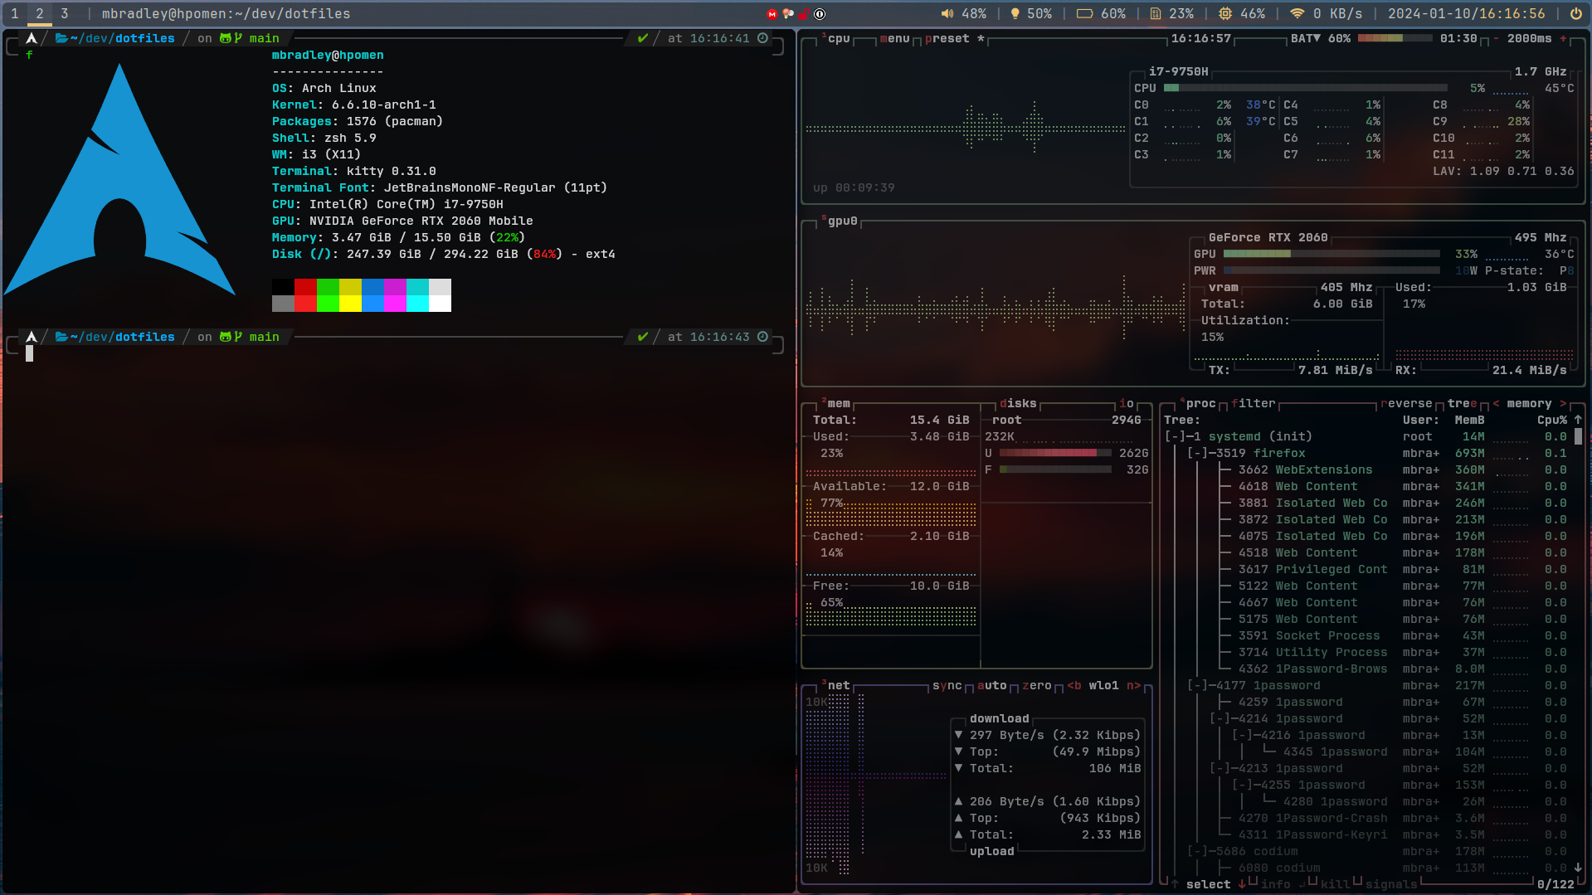Click the memory usage icon showing 23%

click(1155, 14)
